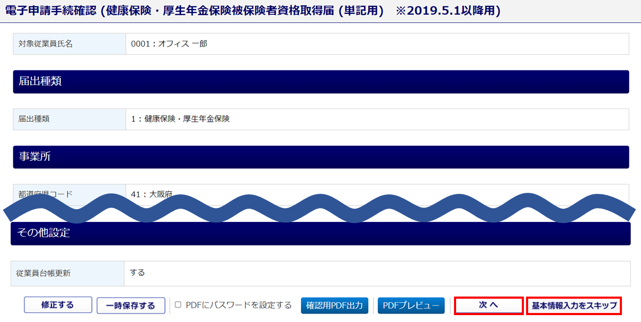Proceed with the 次へ button

tap(488, 306)
